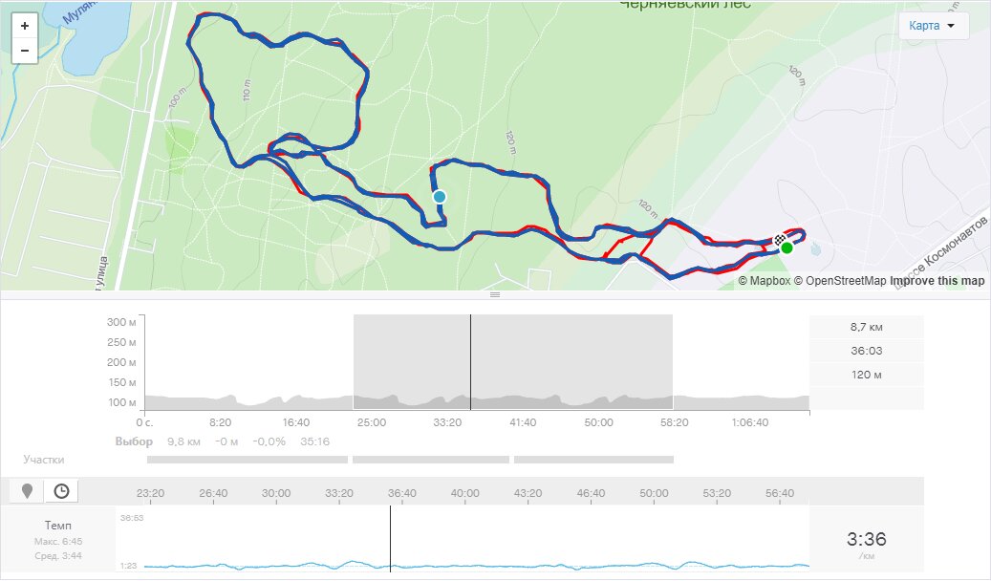The width and height of the screenshot is (991, 581).
Task: Zoom out of the map
Action: [x=24, y=51]
